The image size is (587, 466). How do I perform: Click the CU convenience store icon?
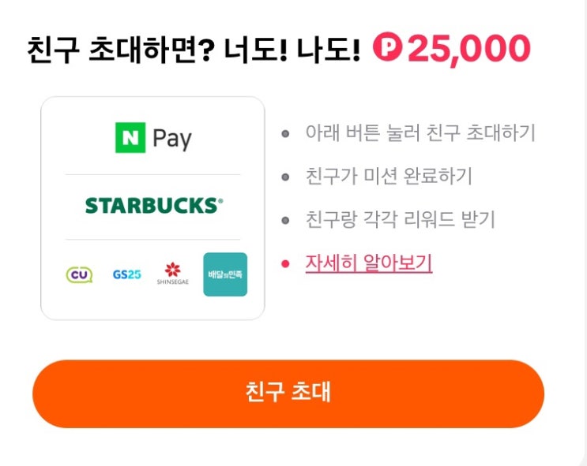[x=79, y=274]
